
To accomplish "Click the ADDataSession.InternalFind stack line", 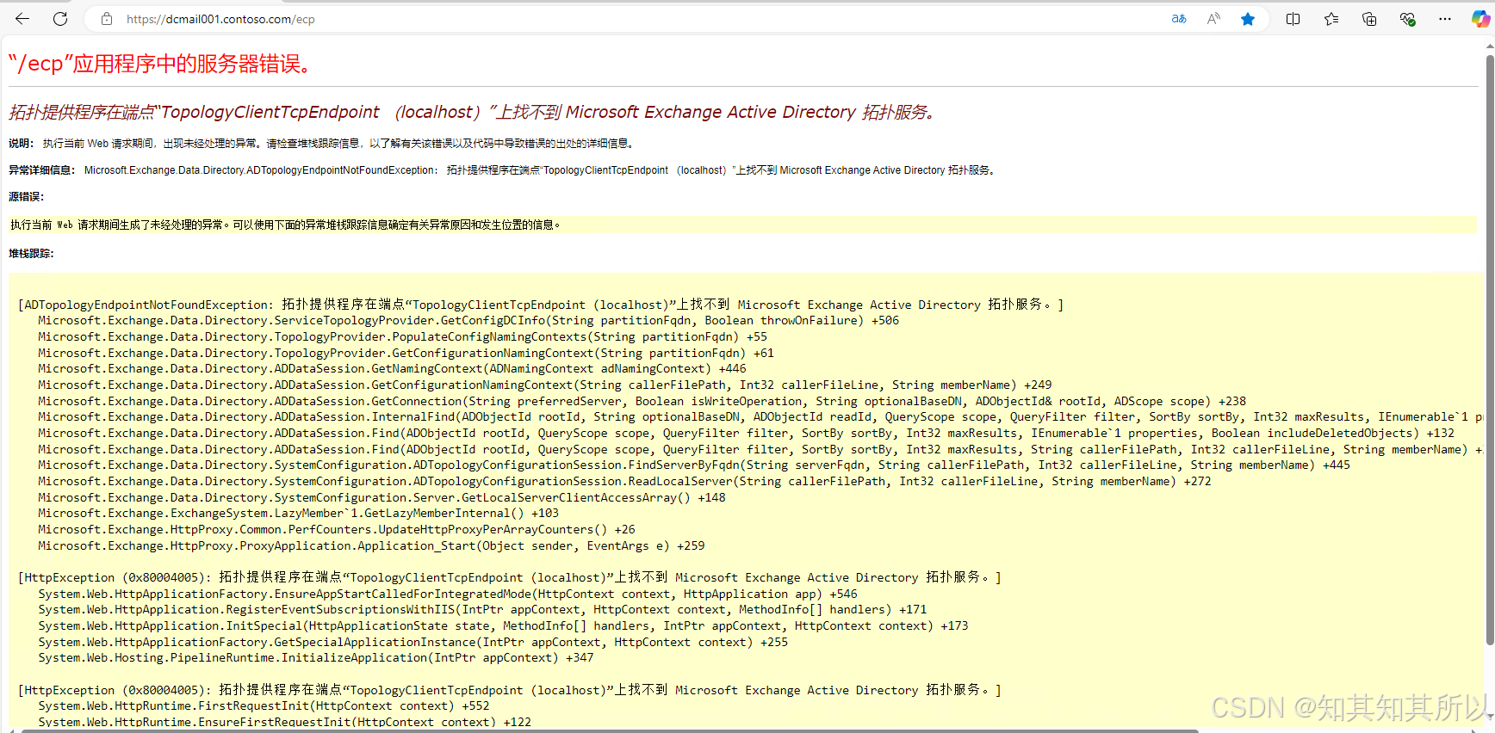I will pos(760,416).
